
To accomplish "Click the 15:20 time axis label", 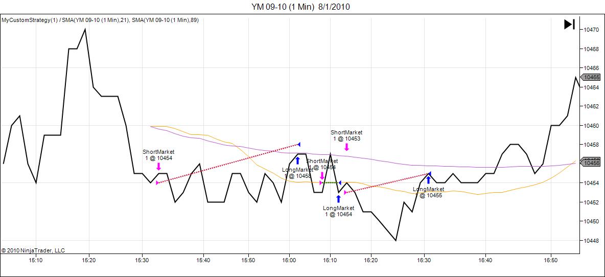I will (x=89, y=261).
